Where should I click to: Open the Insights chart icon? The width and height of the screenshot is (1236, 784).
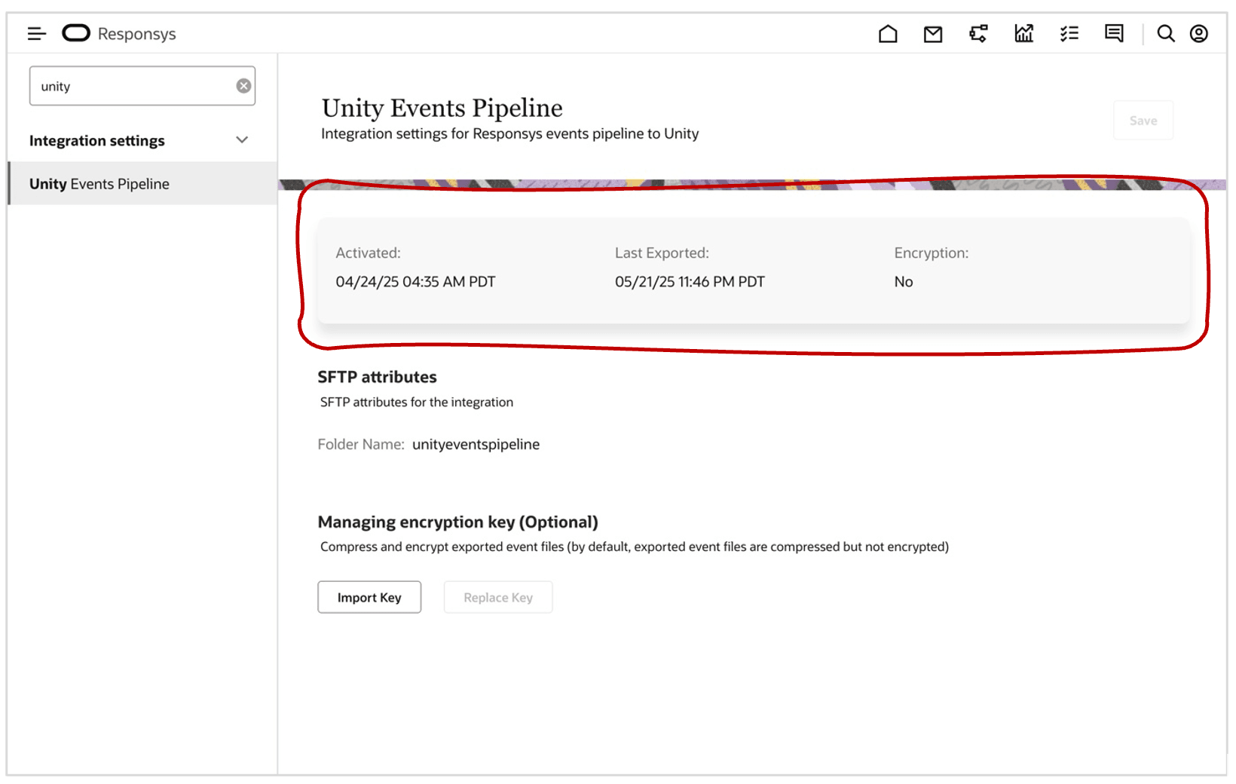(x=1023, y=34)
